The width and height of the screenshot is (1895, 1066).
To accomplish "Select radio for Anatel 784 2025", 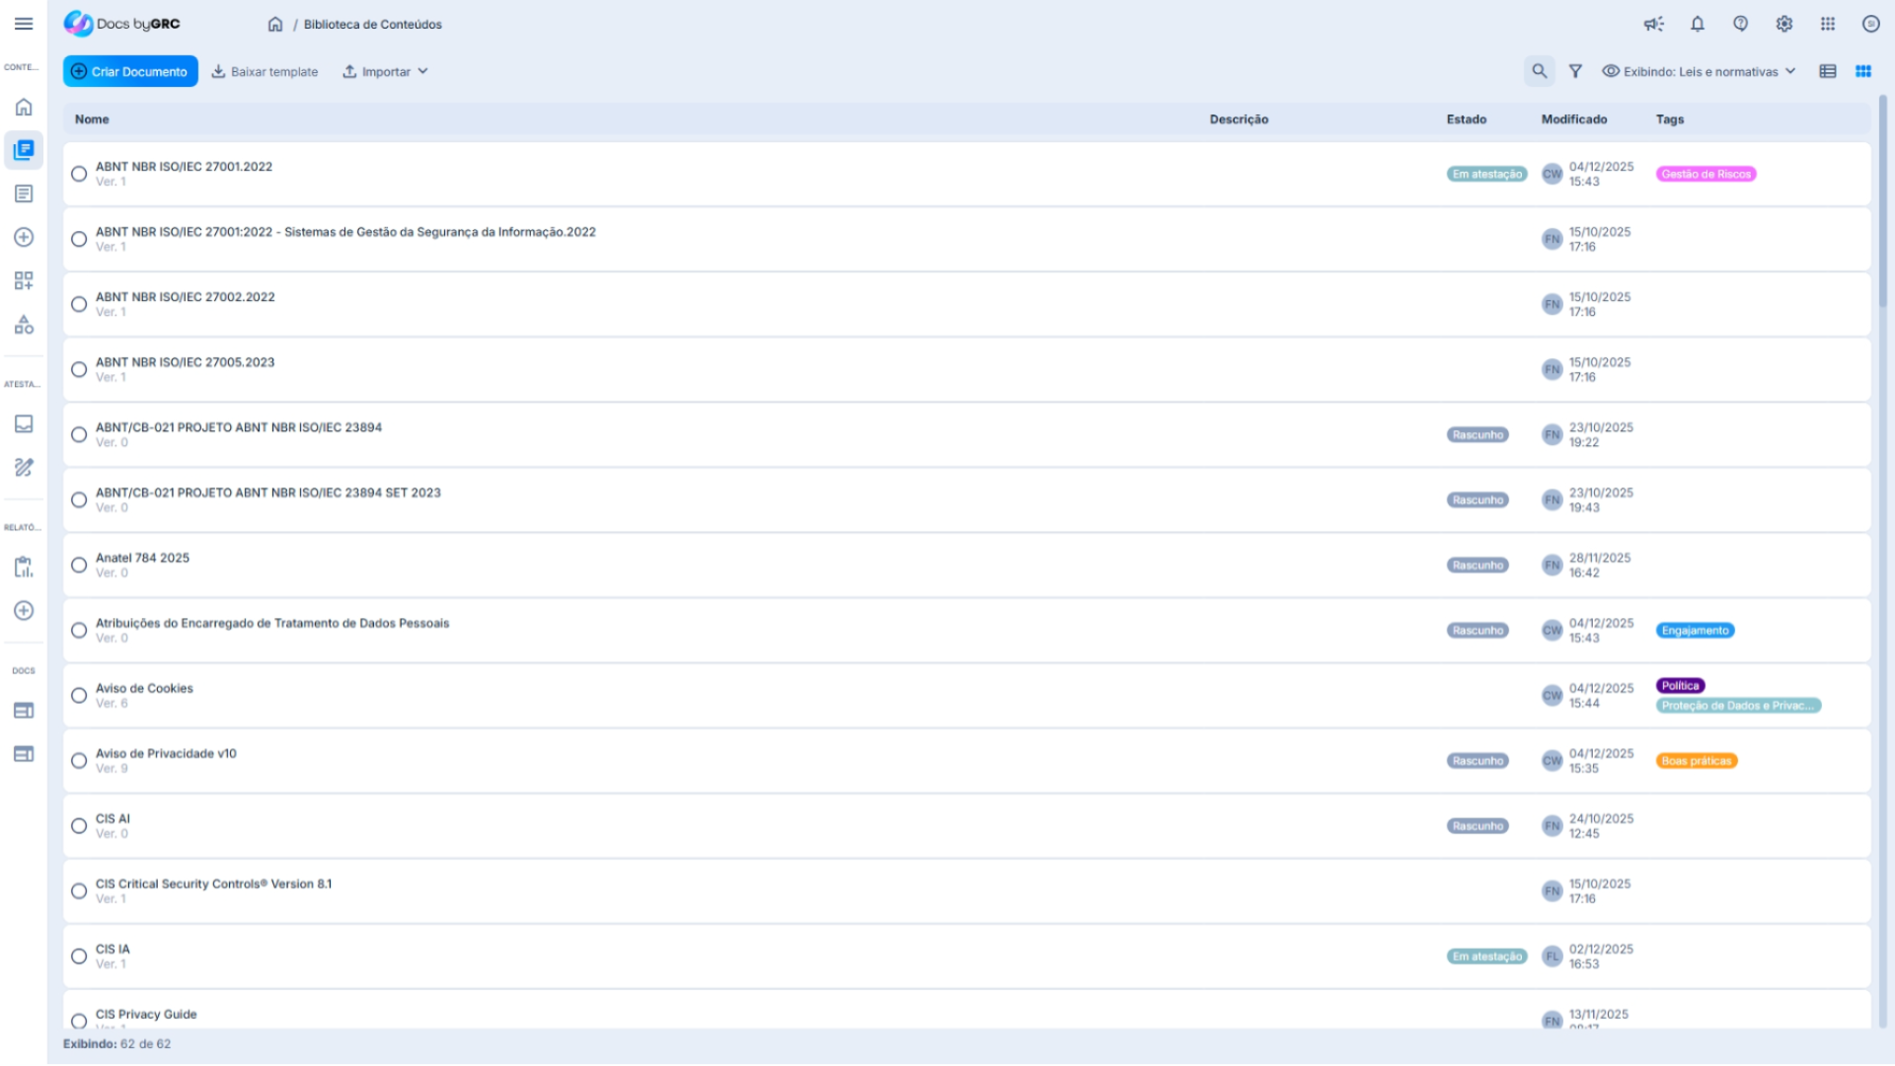I will pyautogui.click(x=79, y=565).
